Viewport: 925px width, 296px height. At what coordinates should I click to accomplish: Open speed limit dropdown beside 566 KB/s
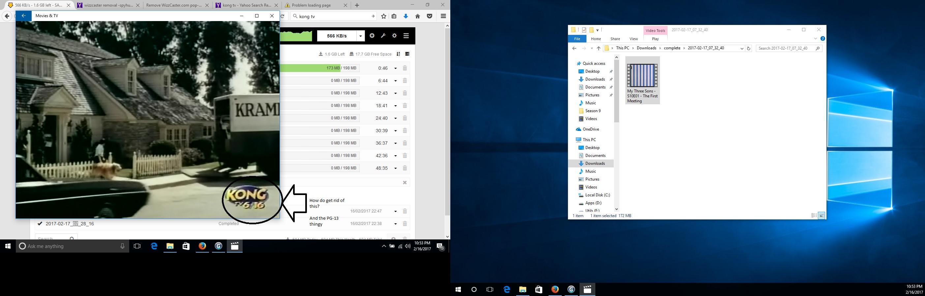pyautogui.click(x=360, y=36)
